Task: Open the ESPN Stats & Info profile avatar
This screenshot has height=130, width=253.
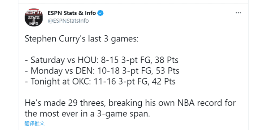Action: point(34,17)
